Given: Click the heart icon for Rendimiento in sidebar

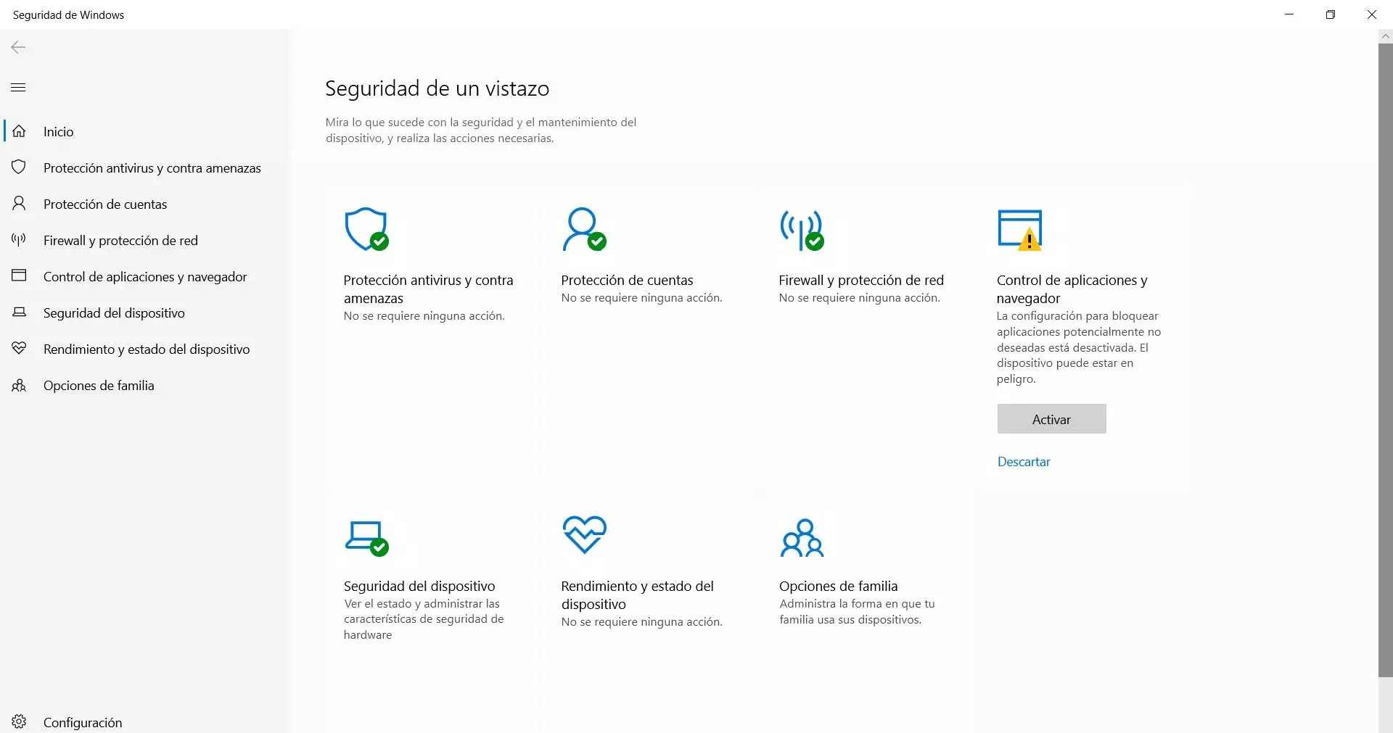Looking at the screenshot, I should [19, 349].
